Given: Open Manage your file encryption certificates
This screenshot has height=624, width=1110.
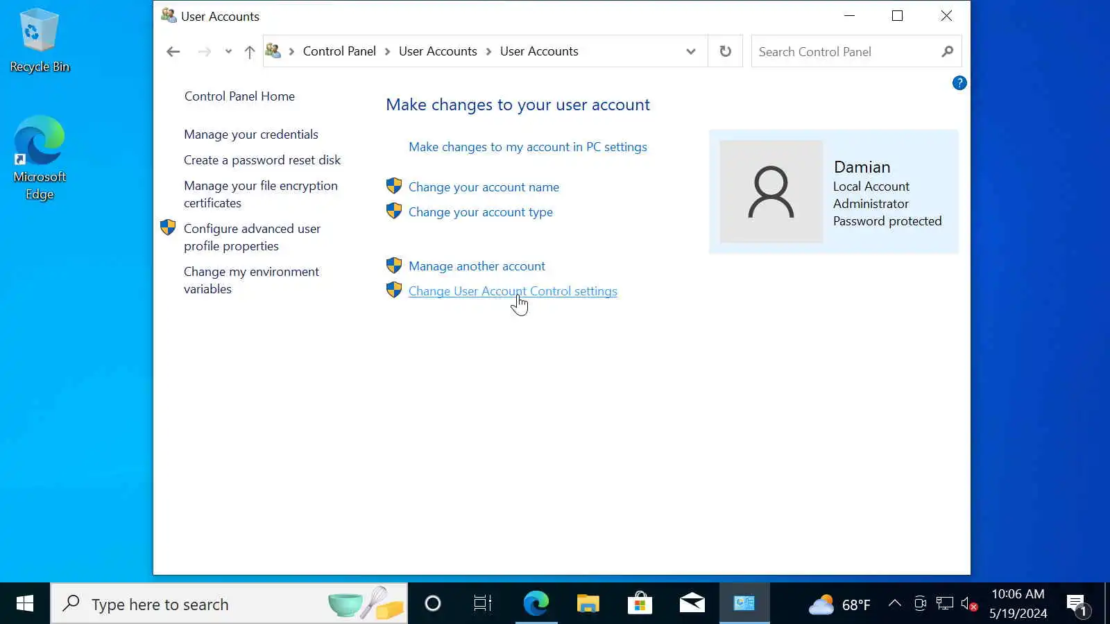Looking at the screenshot, I should (261, 194).
